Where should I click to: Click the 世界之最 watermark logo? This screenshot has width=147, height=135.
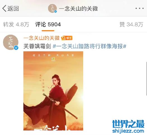click(x=128, y=124)
